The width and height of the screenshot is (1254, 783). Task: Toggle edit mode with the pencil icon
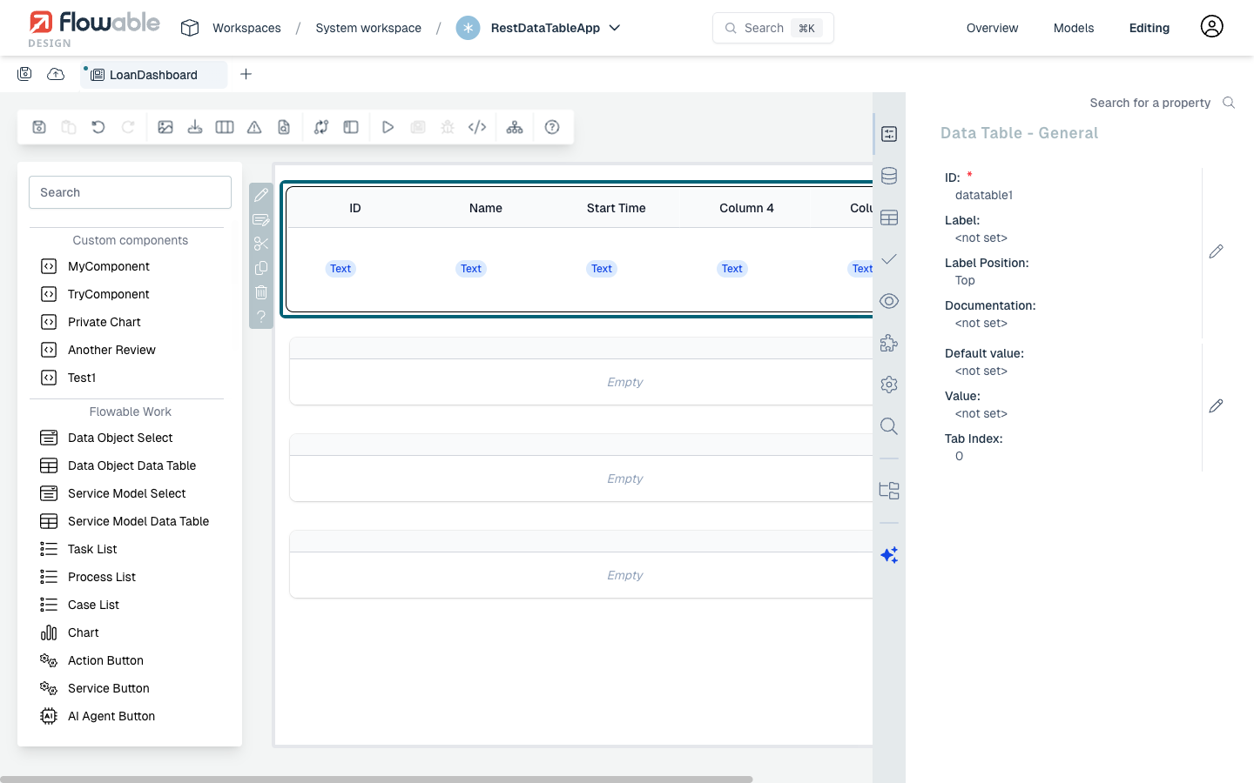pos(261,194)
